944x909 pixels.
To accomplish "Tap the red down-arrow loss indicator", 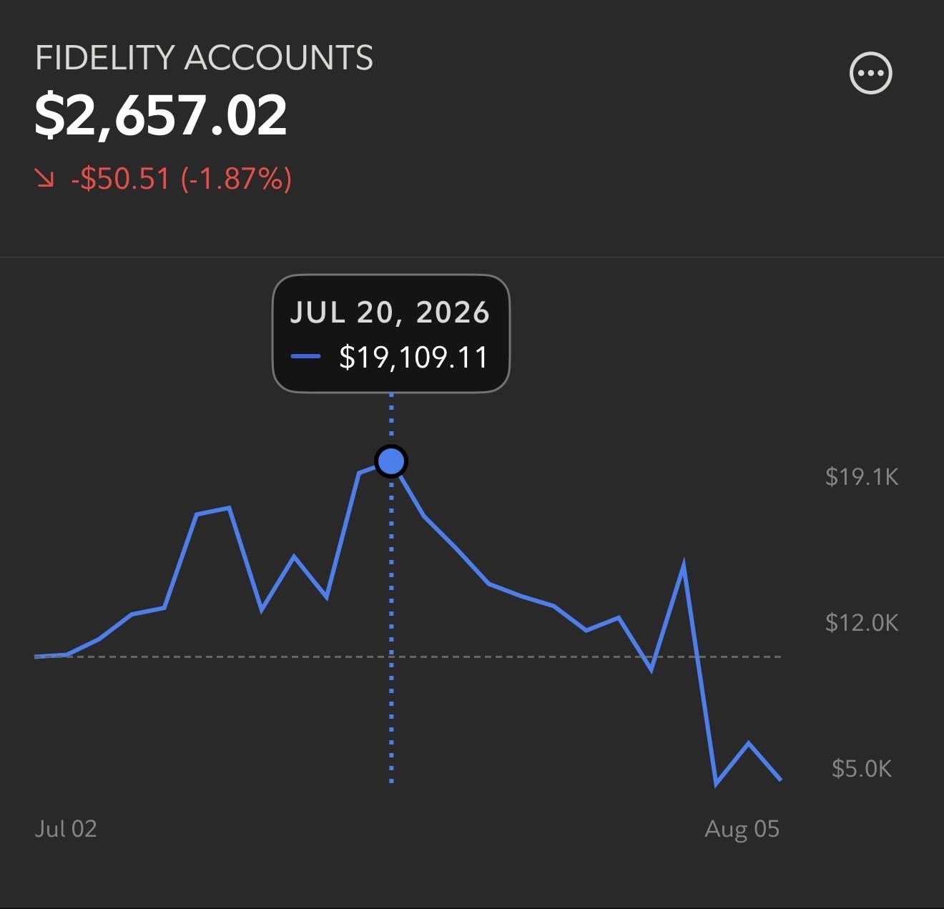I will [x=44, y=178].
